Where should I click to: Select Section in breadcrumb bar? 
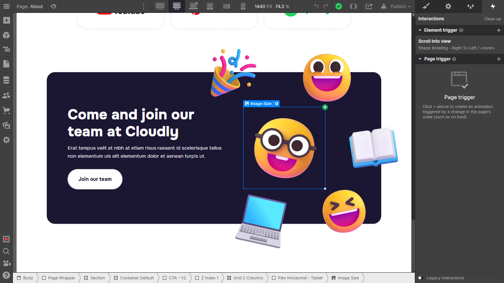click(94, 278)
